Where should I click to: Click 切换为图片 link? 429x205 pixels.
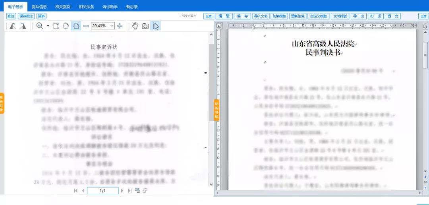click(187, 16)
